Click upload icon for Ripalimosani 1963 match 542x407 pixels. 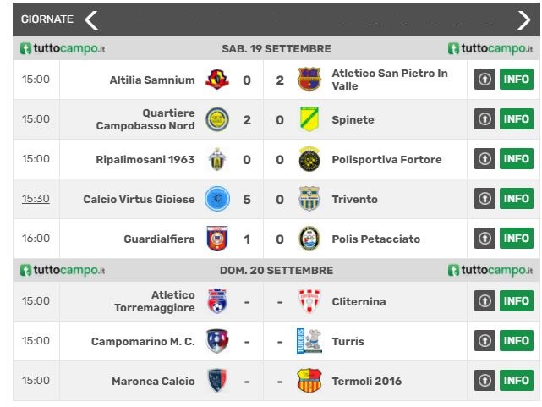point(485,159)
